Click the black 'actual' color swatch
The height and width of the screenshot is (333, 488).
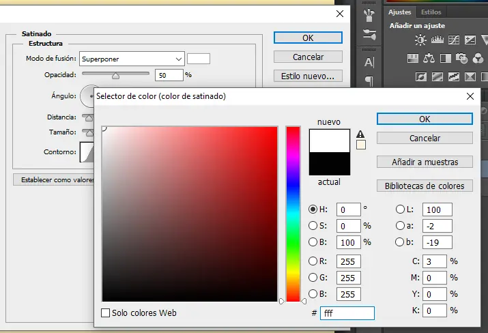click(329, 164)
